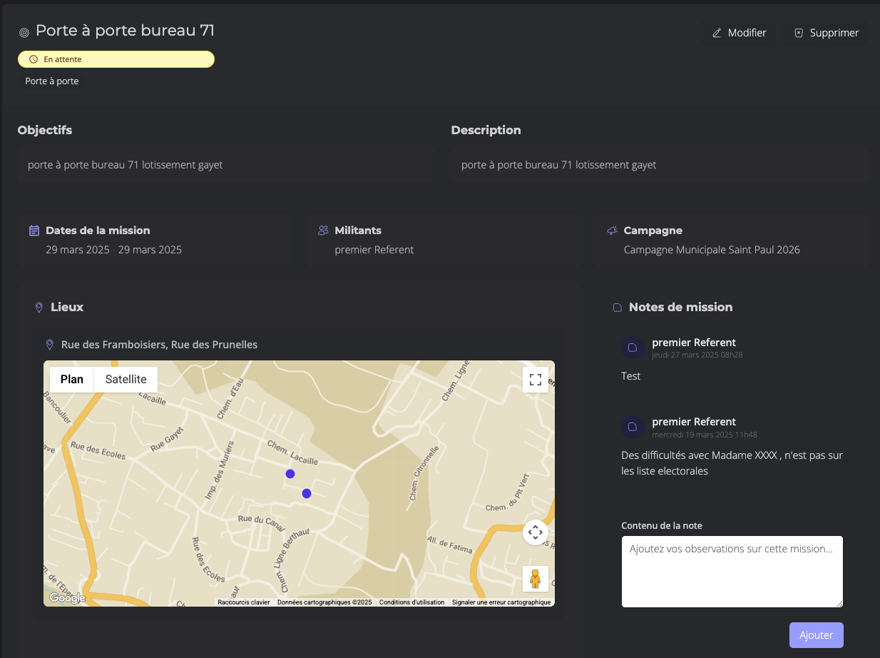Click the lower purple map marker
This screenshot has height=658, width=880.
coord(307,493)
